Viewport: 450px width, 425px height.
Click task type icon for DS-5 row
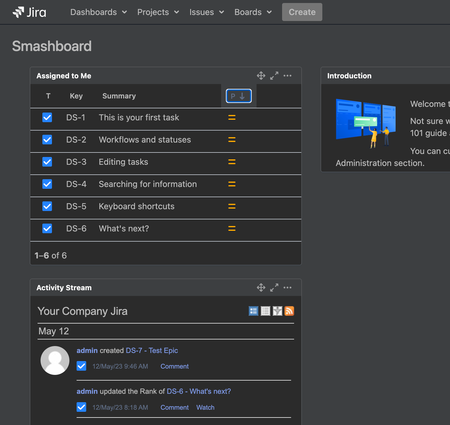tap(47, 206)
